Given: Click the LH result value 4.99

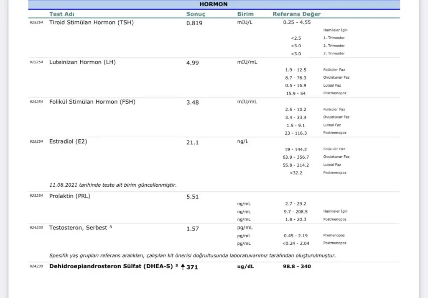Looking at the screenshot, I should (192, 63).
